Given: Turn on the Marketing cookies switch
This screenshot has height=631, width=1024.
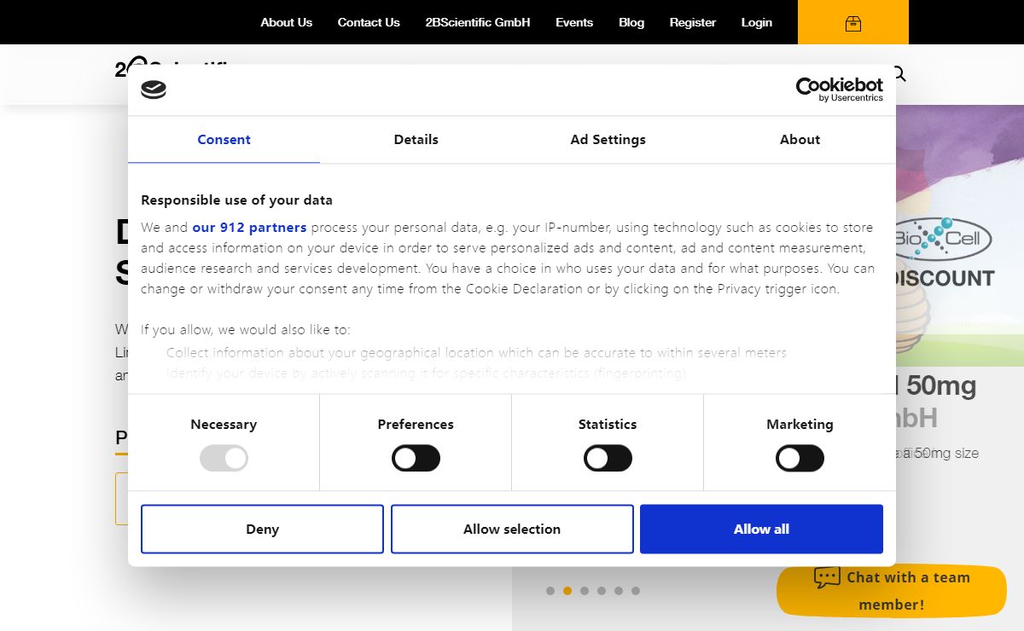Looking at the screenshot, I should pos(800,459).
